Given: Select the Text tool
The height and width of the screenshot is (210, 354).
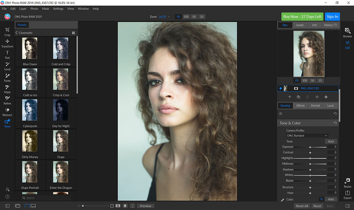Looking at the screenshot, I should 7,55.
